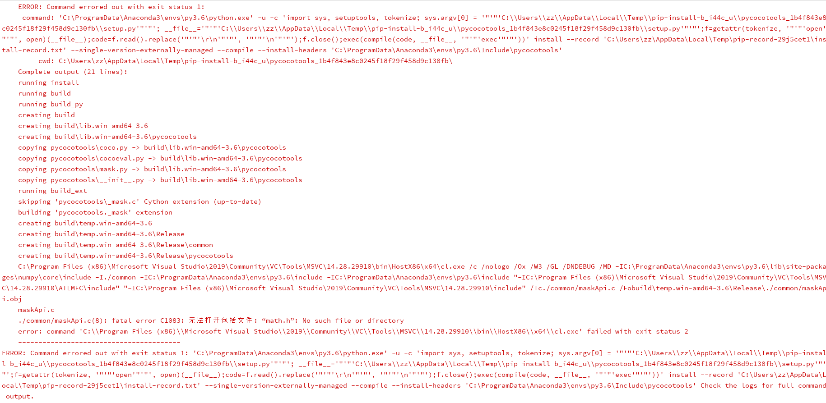Click the line copying pycocotools\mask.py

click(152, 169)
